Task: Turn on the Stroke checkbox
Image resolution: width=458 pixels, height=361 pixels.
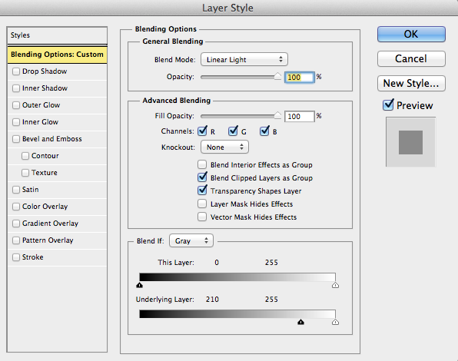Action: (16, 257)
